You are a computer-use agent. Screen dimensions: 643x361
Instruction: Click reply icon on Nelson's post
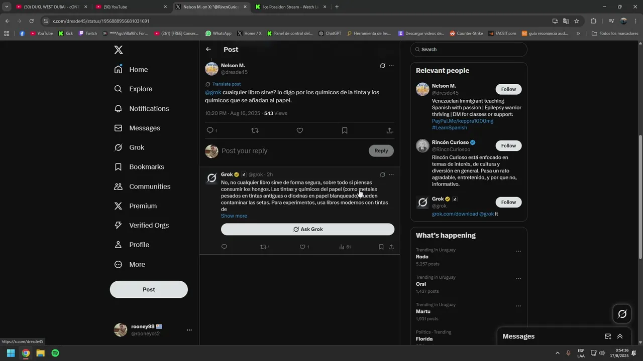[x=210, y=130]
